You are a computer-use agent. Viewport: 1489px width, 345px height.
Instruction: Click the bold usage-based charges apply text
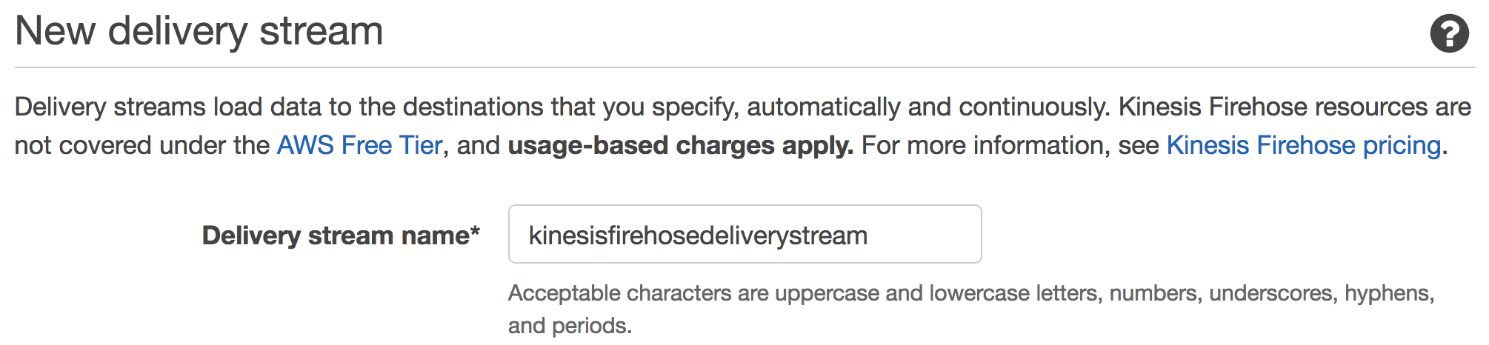point(680,145)
